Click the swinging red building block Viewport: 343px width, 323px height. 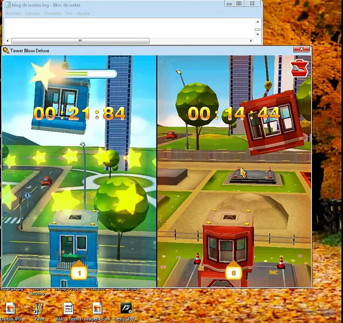click(273, 122)
